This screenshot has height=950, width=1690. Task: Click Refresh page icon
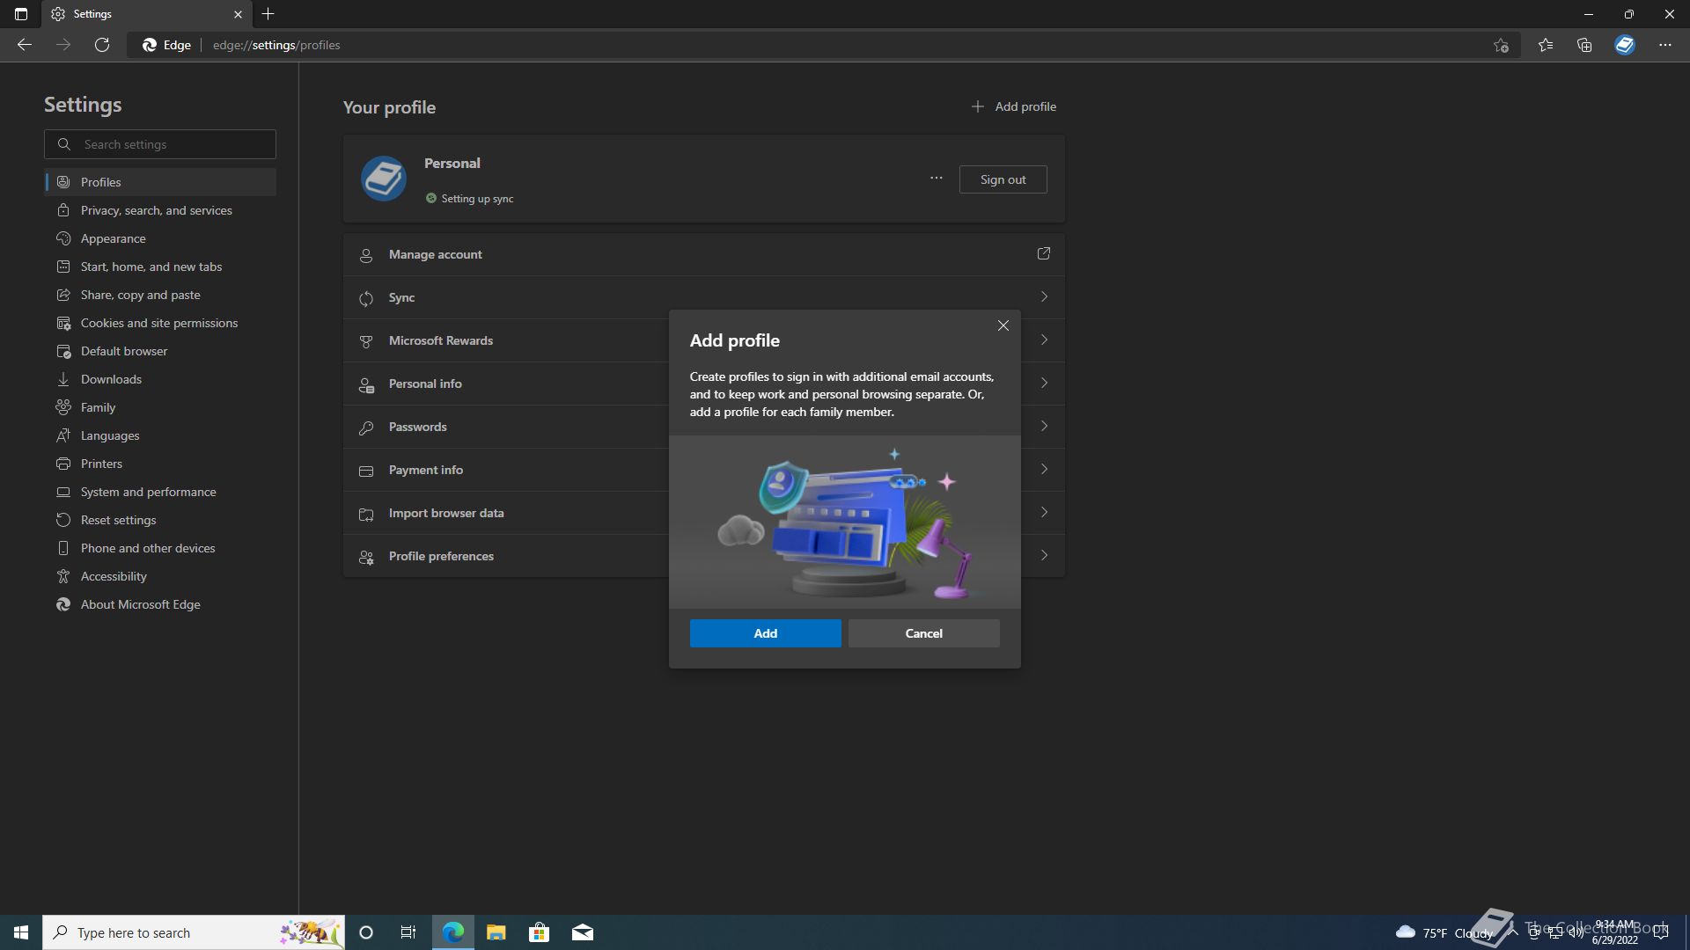tap(102, 45)
